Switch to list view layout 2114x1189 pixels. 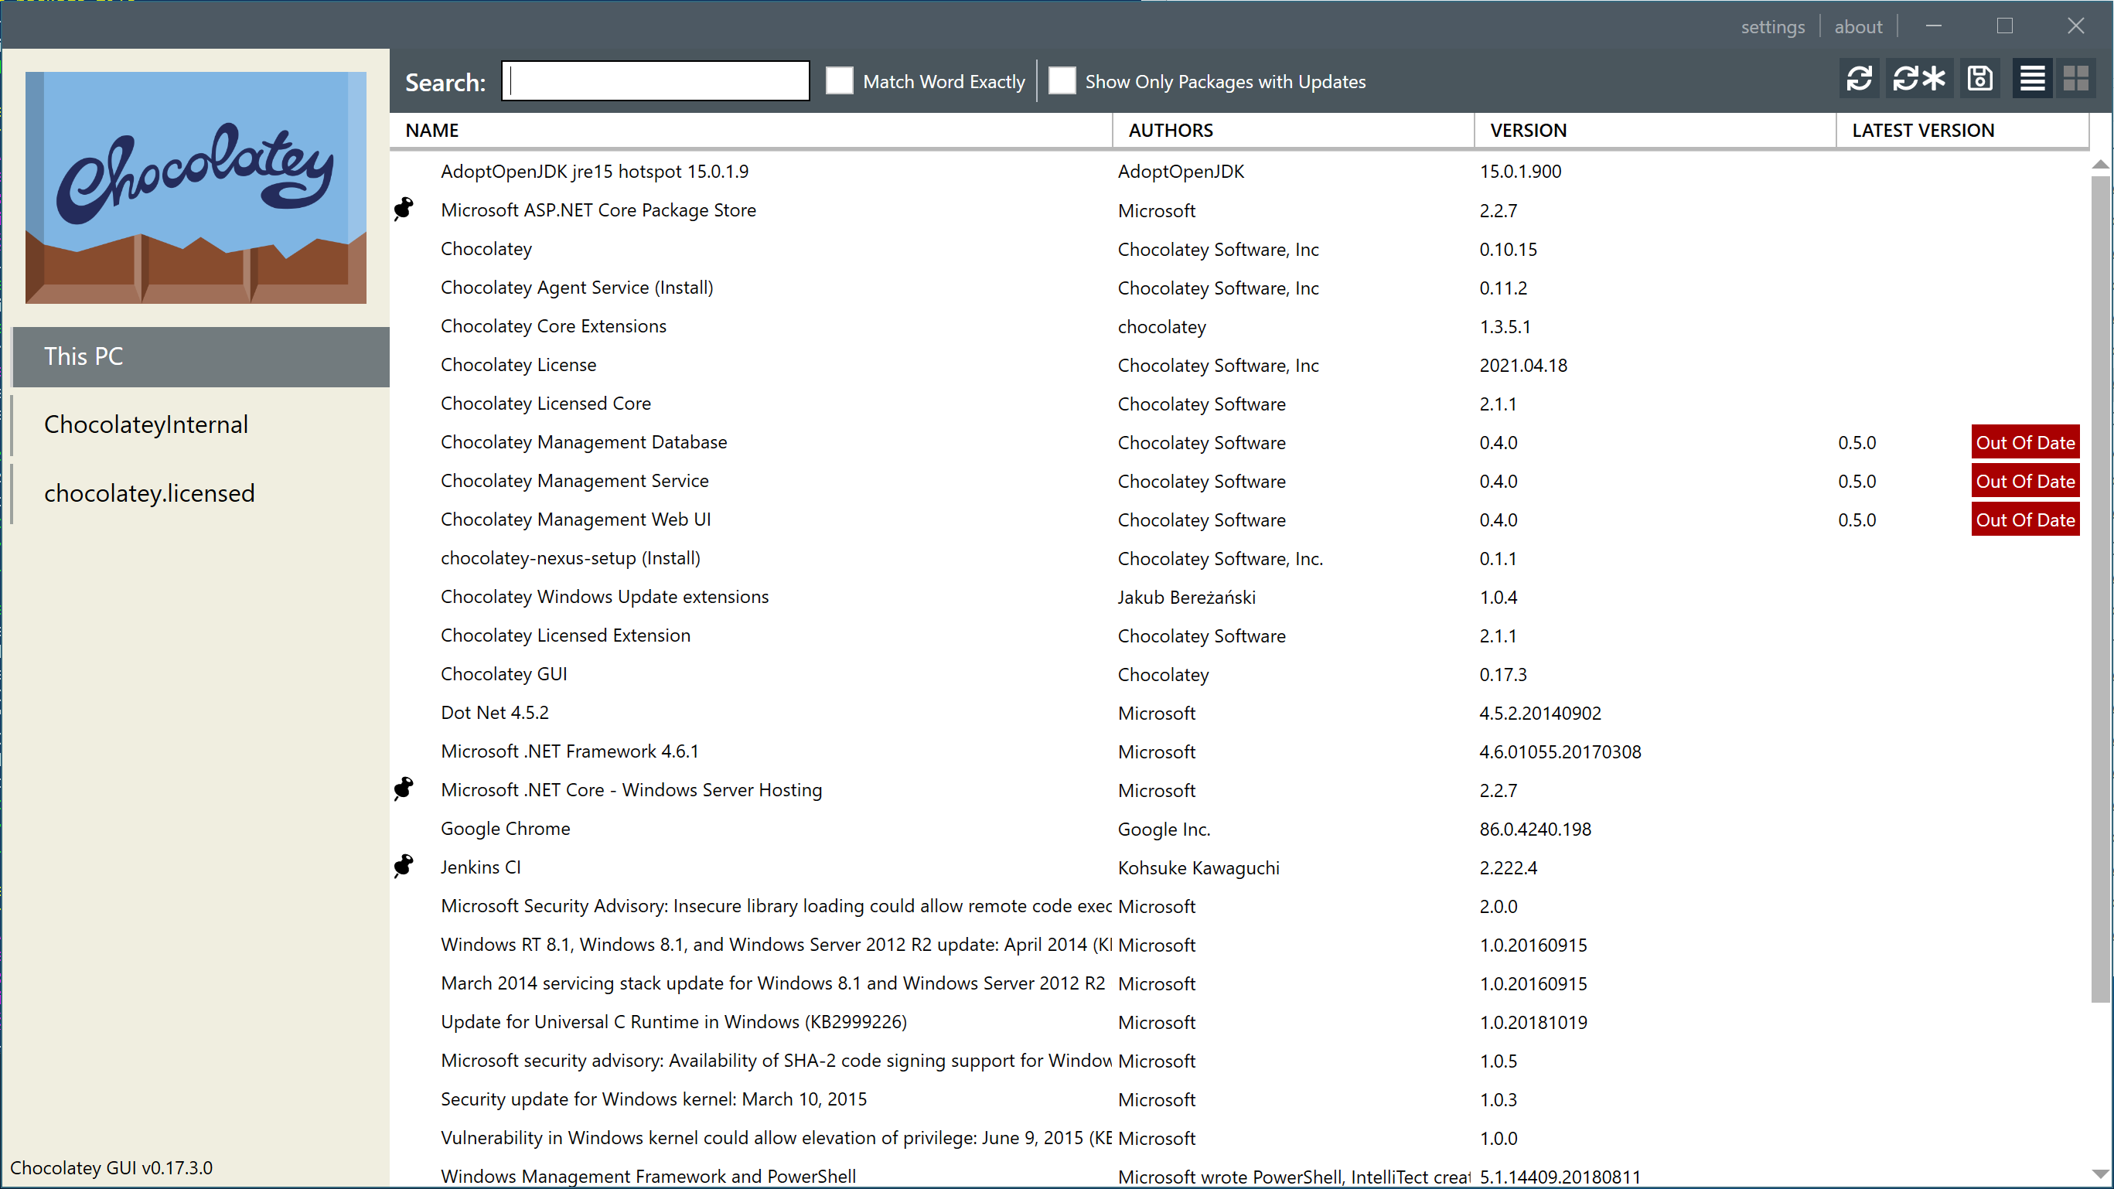[x=2033, y=80]
